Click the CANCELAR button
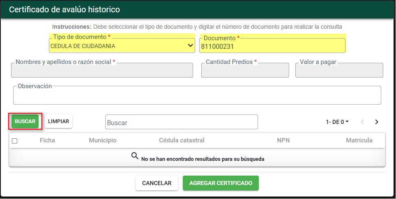Screen dimensions: 396x199 [157, 183]
